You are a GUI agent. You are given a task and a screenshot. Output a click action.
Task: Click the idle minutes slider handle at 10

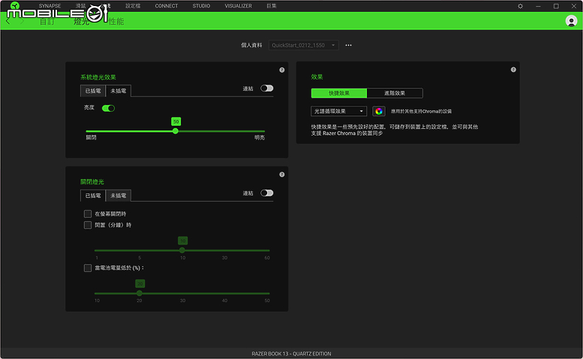point(182,250)
